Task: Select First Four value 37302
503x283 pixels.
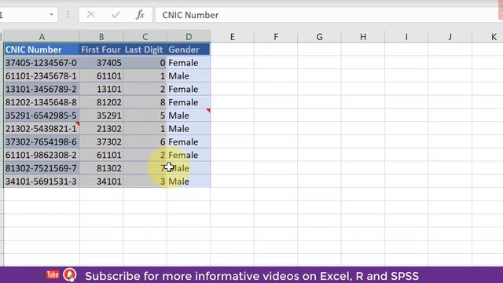Action: pos(101,141)
